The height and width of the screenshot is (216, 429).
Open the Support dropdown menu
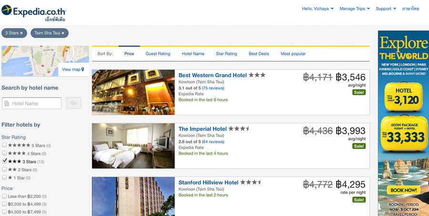pos(386,9)
